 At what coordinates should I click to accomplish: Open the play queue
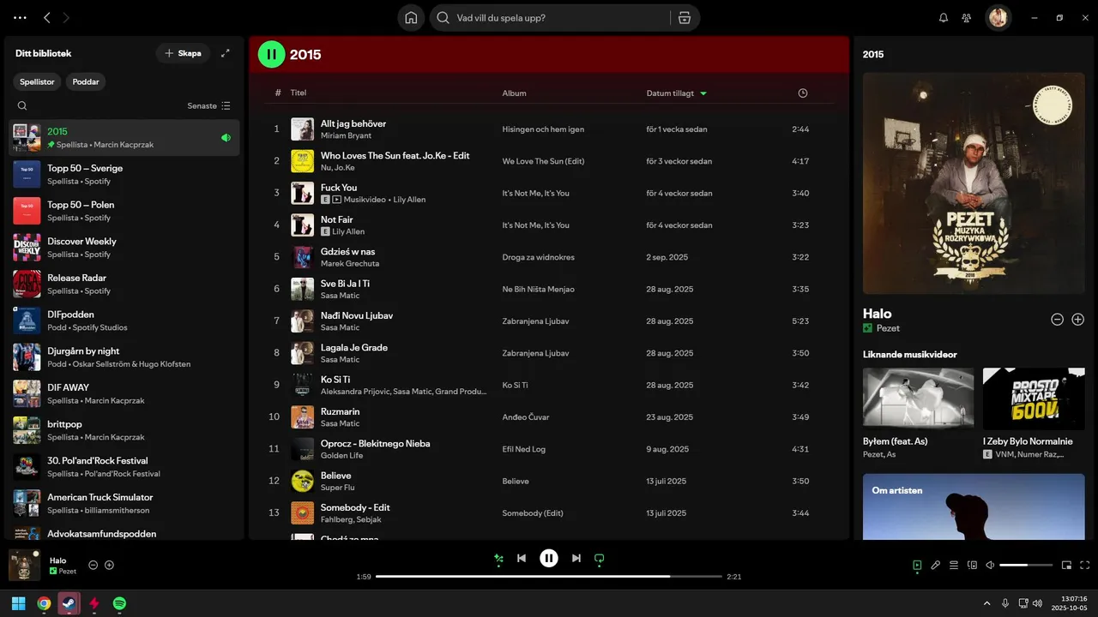(x=954, y=566)
